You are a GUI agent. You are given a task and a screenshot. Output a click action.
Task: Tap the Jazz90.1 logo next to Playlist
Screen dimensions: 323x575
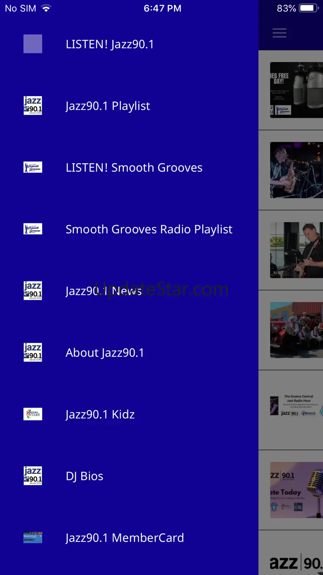(x=33, y=106)
